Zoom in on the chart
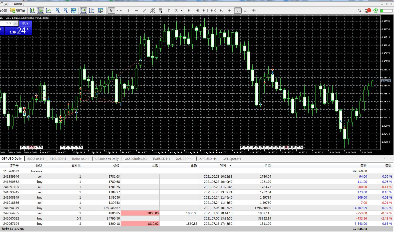Screen dimensions: 394x232 [x=58, y=10]
